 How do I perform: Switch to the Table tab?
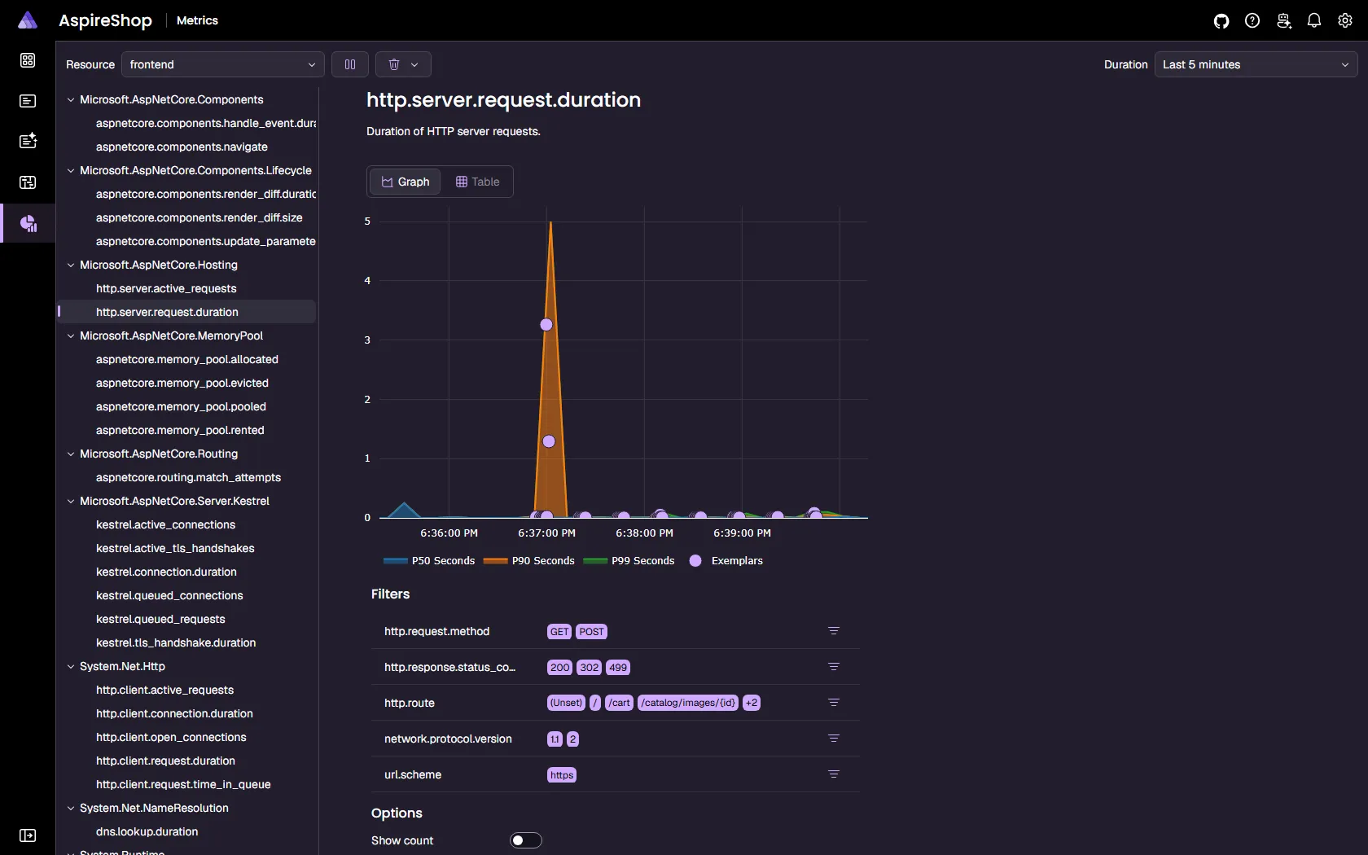point(477,182)
